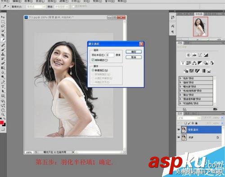Expand the 通道混合器 预设 list

click(180, 99)
